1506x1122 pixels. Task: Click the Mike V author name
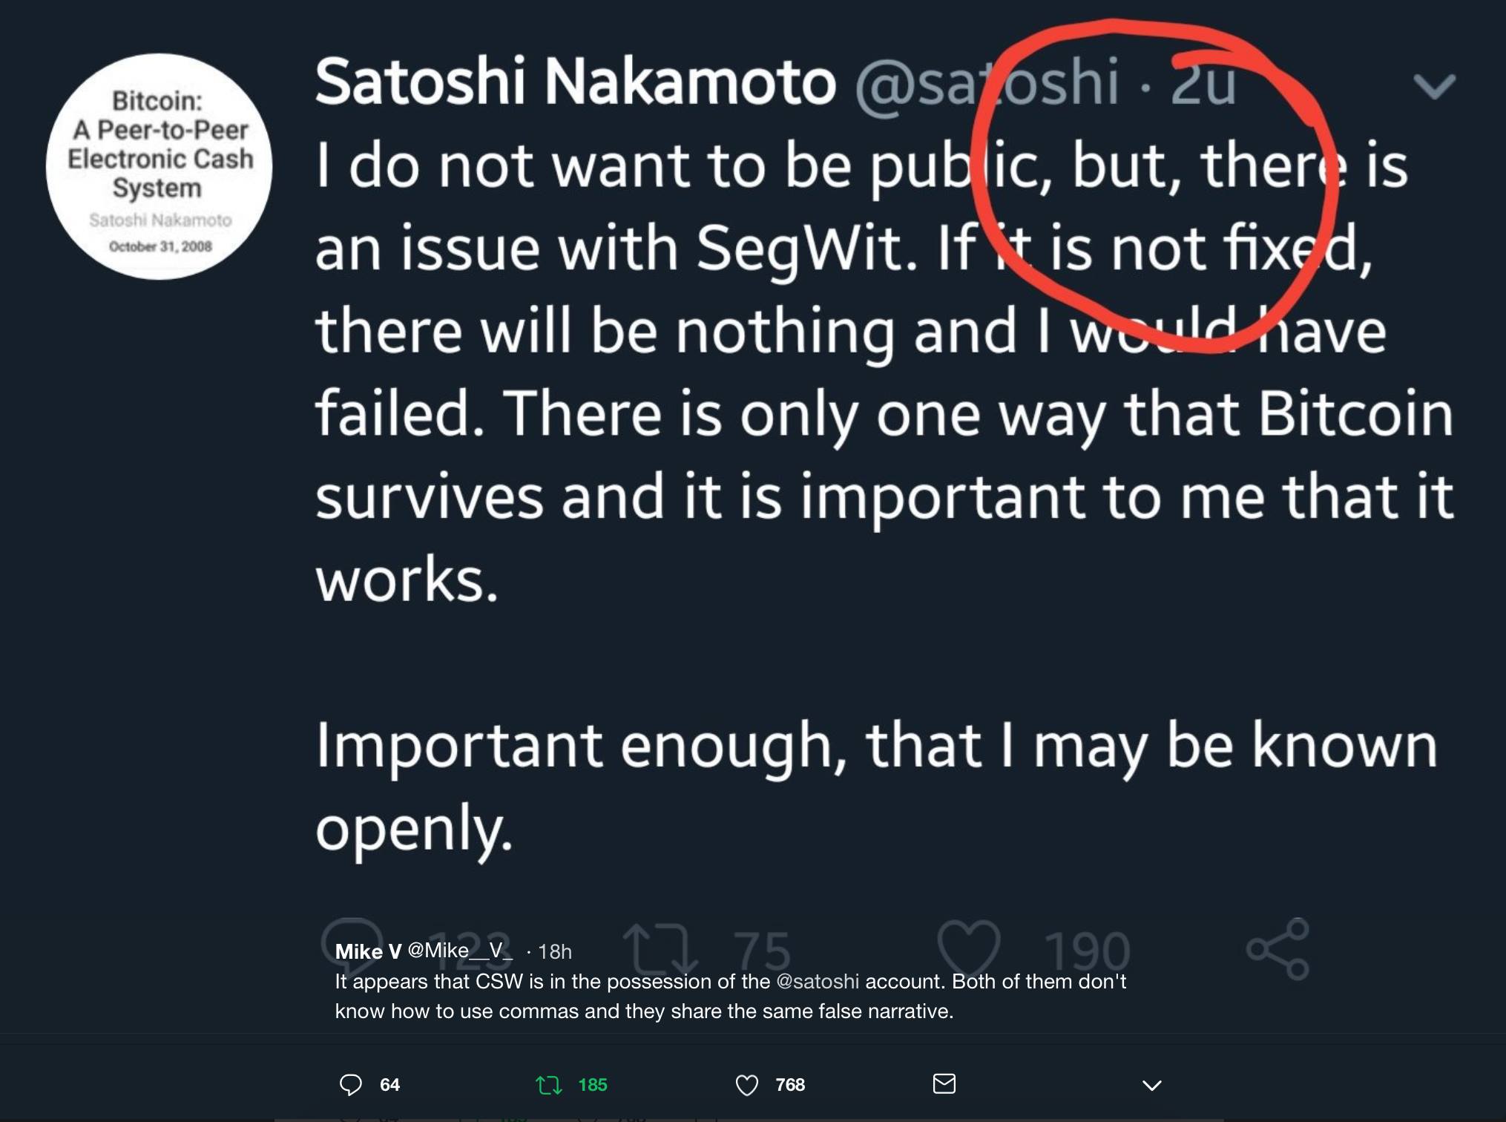point(368,951)
